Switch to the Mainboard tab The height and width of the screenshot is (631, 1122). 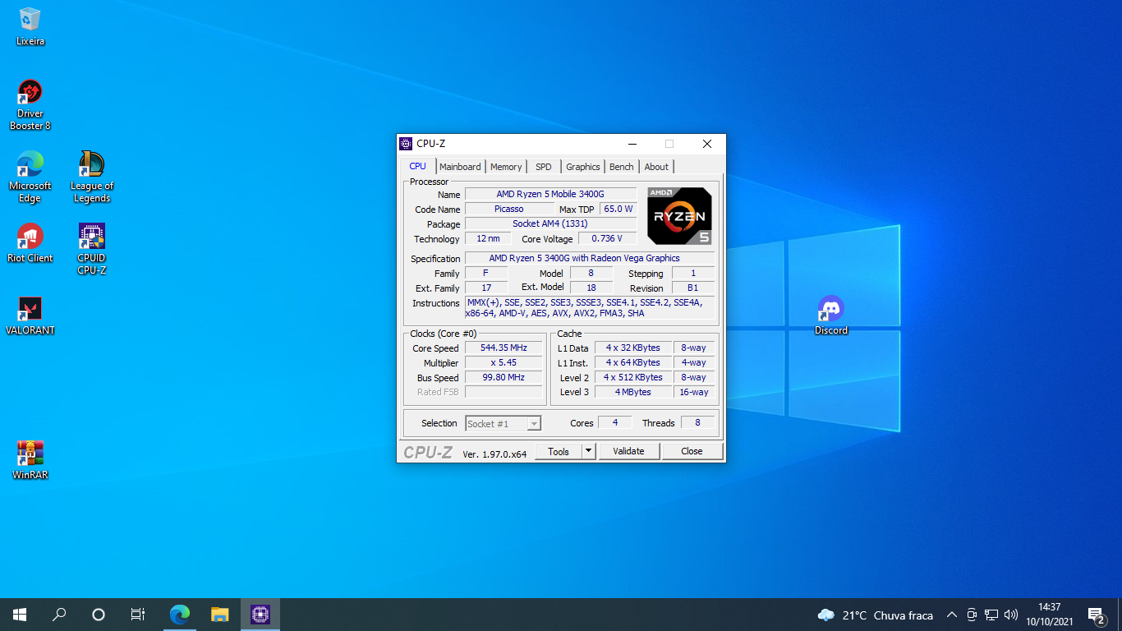click(460, 167)
